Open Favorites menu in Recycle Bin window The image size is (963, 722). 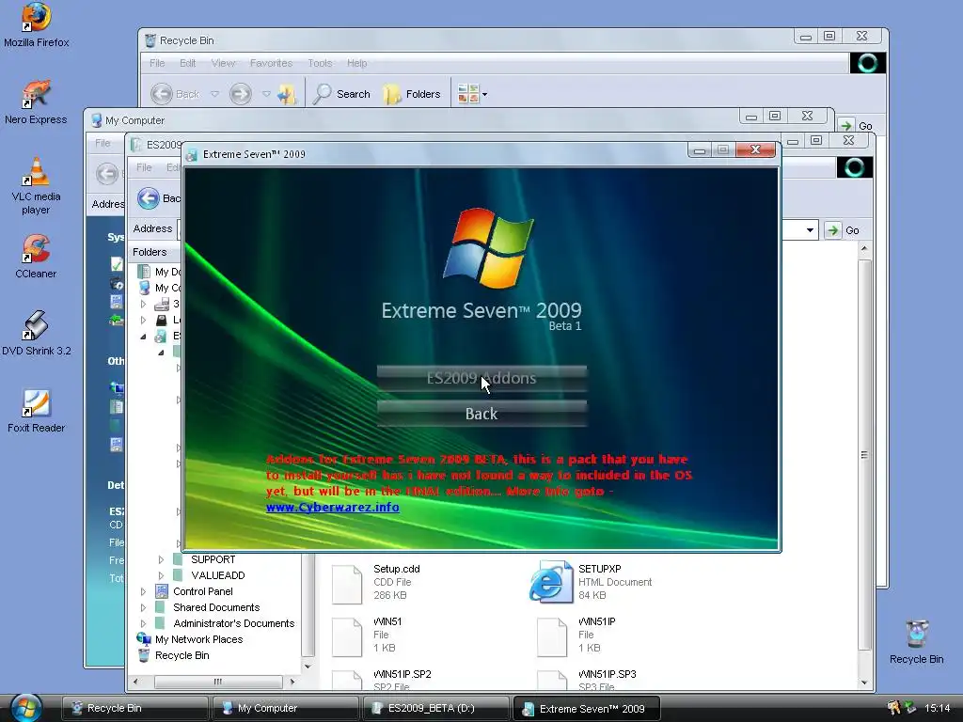[x=271, y=63]
